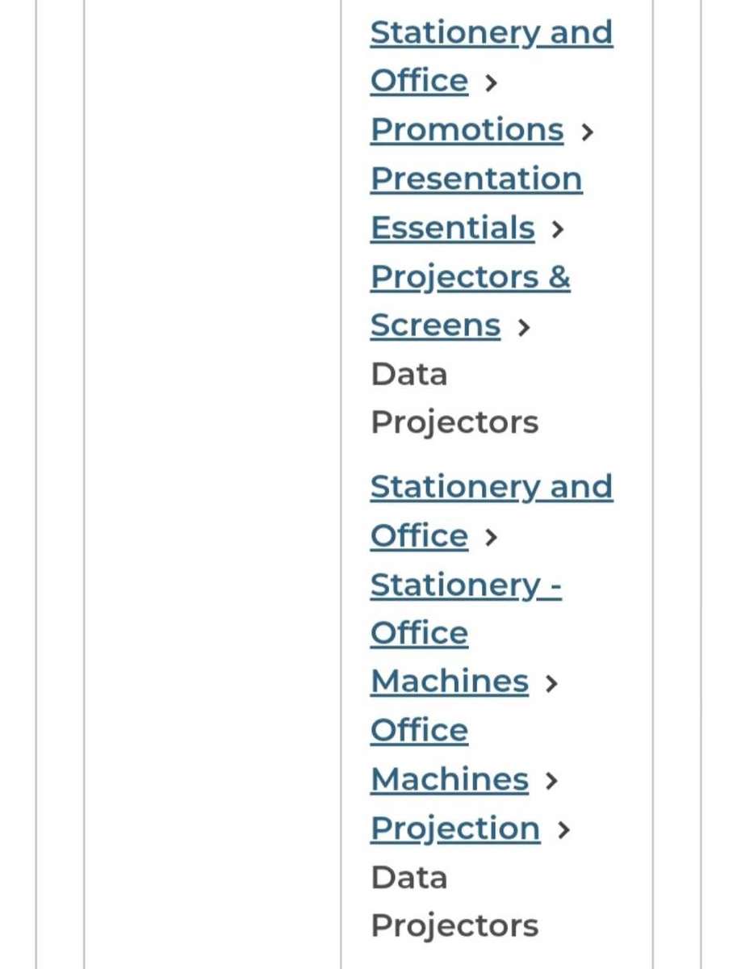Click chevron between Office Machines and Projection
737x969 pixels.
[x=551, y=781]
